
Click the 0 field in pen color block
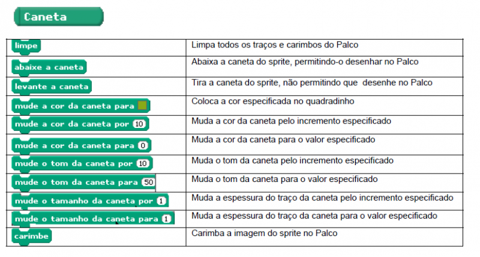[x=143, y=145]
